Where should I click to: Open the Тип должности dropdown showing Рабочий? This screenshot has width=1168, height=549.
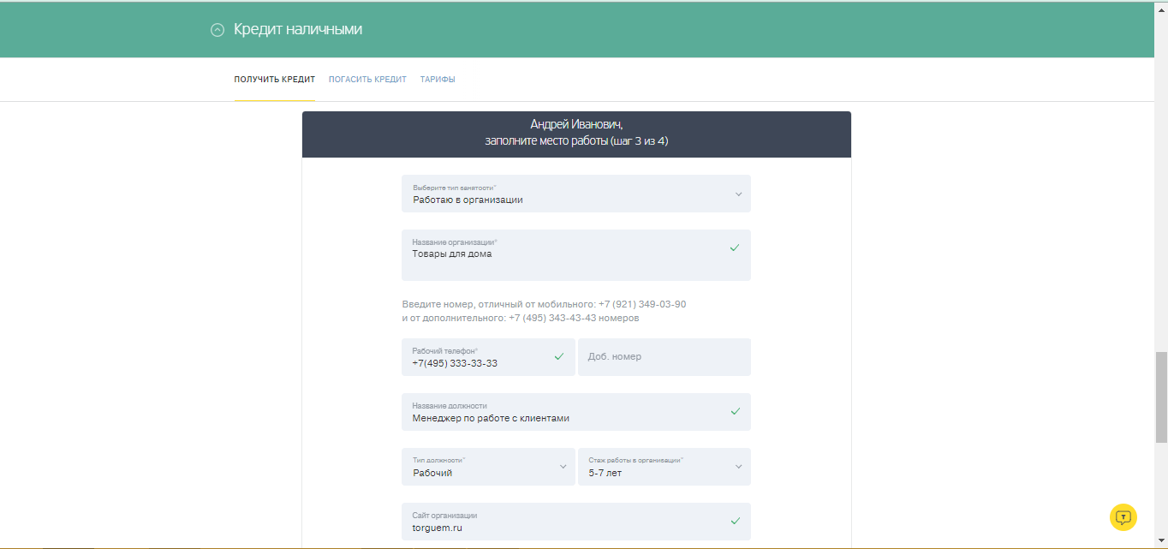tap(488, 467)
